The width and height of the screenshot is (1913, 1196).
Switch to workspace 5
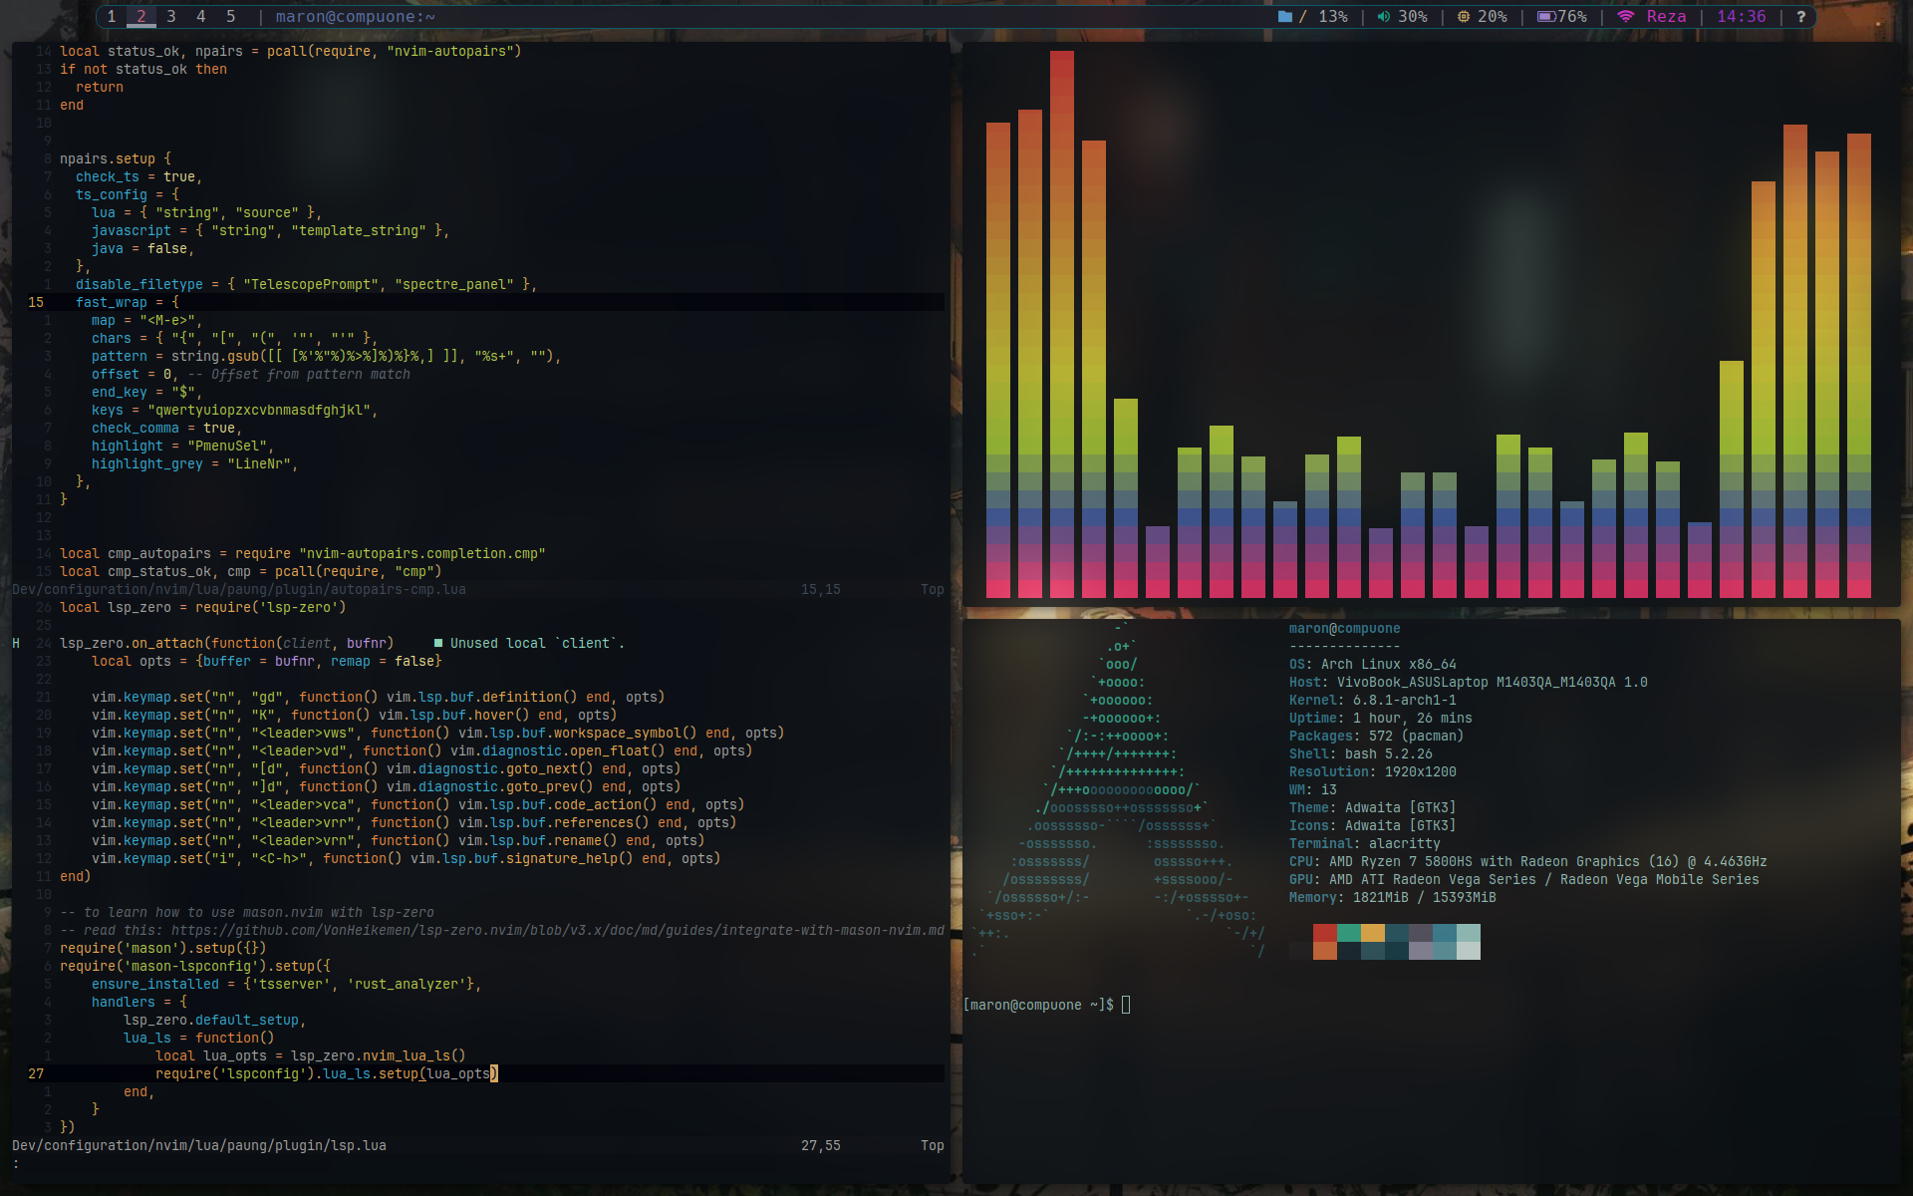[x=231, y=17]
